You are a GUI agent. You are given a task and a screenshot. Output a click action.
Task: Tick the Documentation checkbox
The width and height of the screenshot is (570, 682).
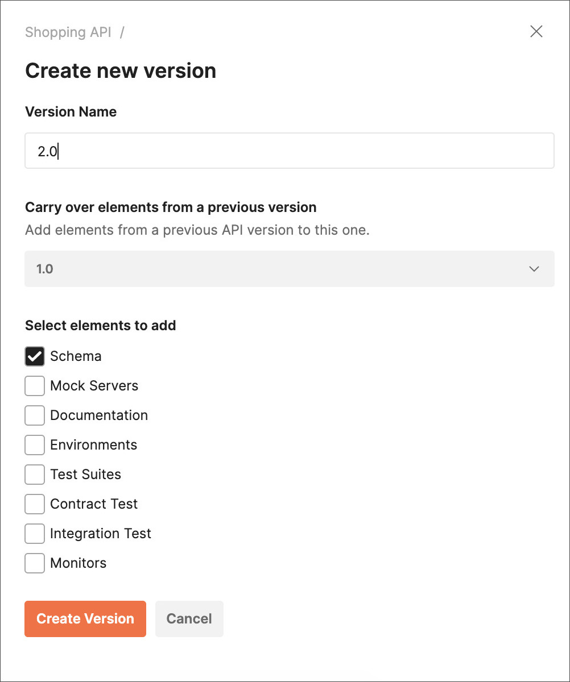pos(35,415)
